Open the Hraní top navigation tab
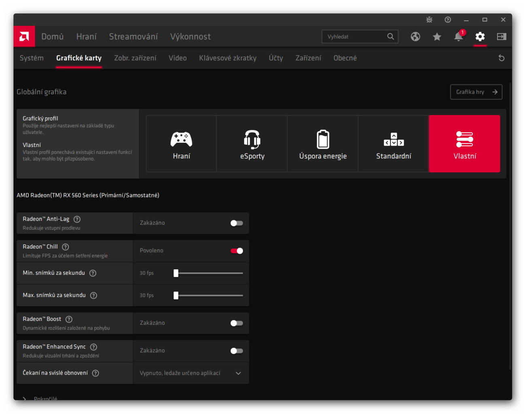The height and width of the screenshot is (414, 526). pos(87,36)
